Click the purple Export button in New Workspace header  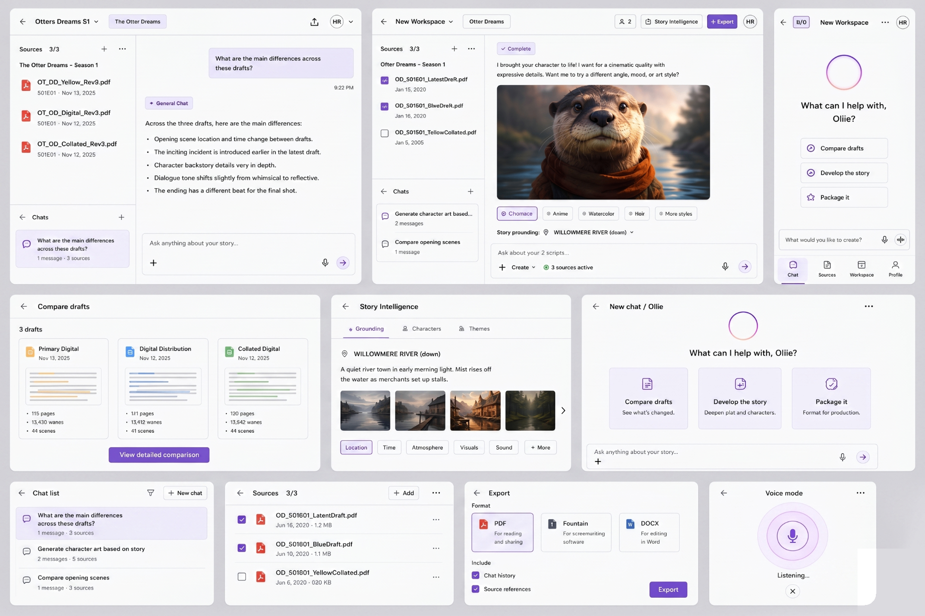click(x=722, y=22)
